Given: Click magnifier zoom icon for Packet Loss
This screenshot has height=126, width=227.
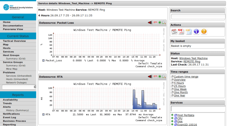Looking at the screenshot, I should (x=164, y=23).
